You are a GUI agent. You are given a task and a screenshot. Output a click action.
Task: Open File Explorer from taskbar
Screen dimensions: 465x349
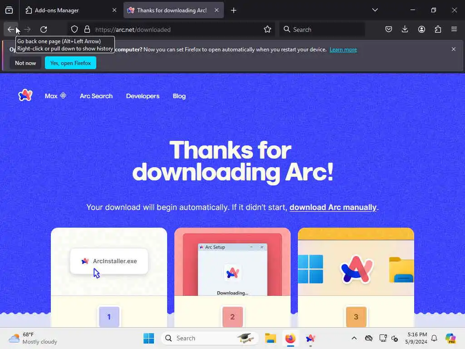pyautogui.click(x=271, y=338)
